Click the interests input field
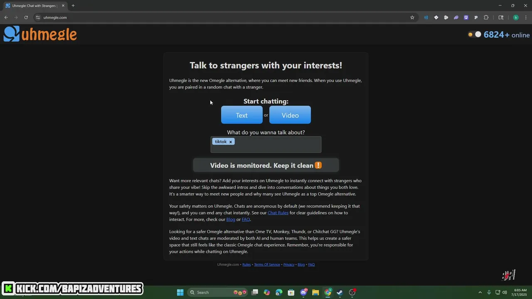532x299 pixels. click(266, 145)
